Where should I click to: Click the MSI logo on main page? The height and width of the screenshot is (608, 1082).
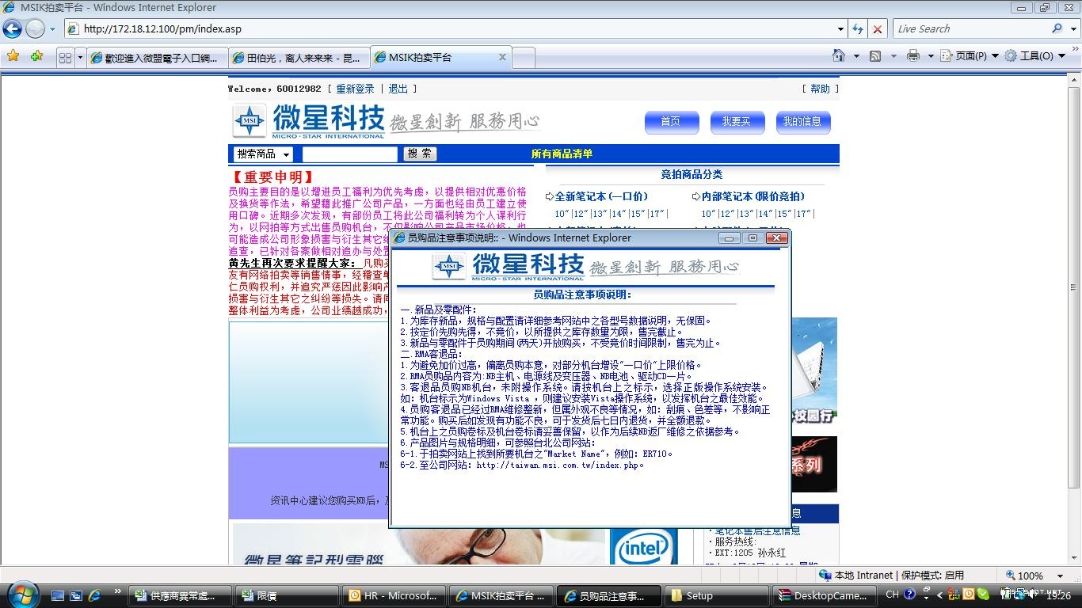coord(250,122)
